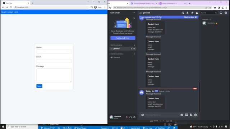Click Spidey Bot avatar in chat

pyautogui.click(x=142, y=92)
